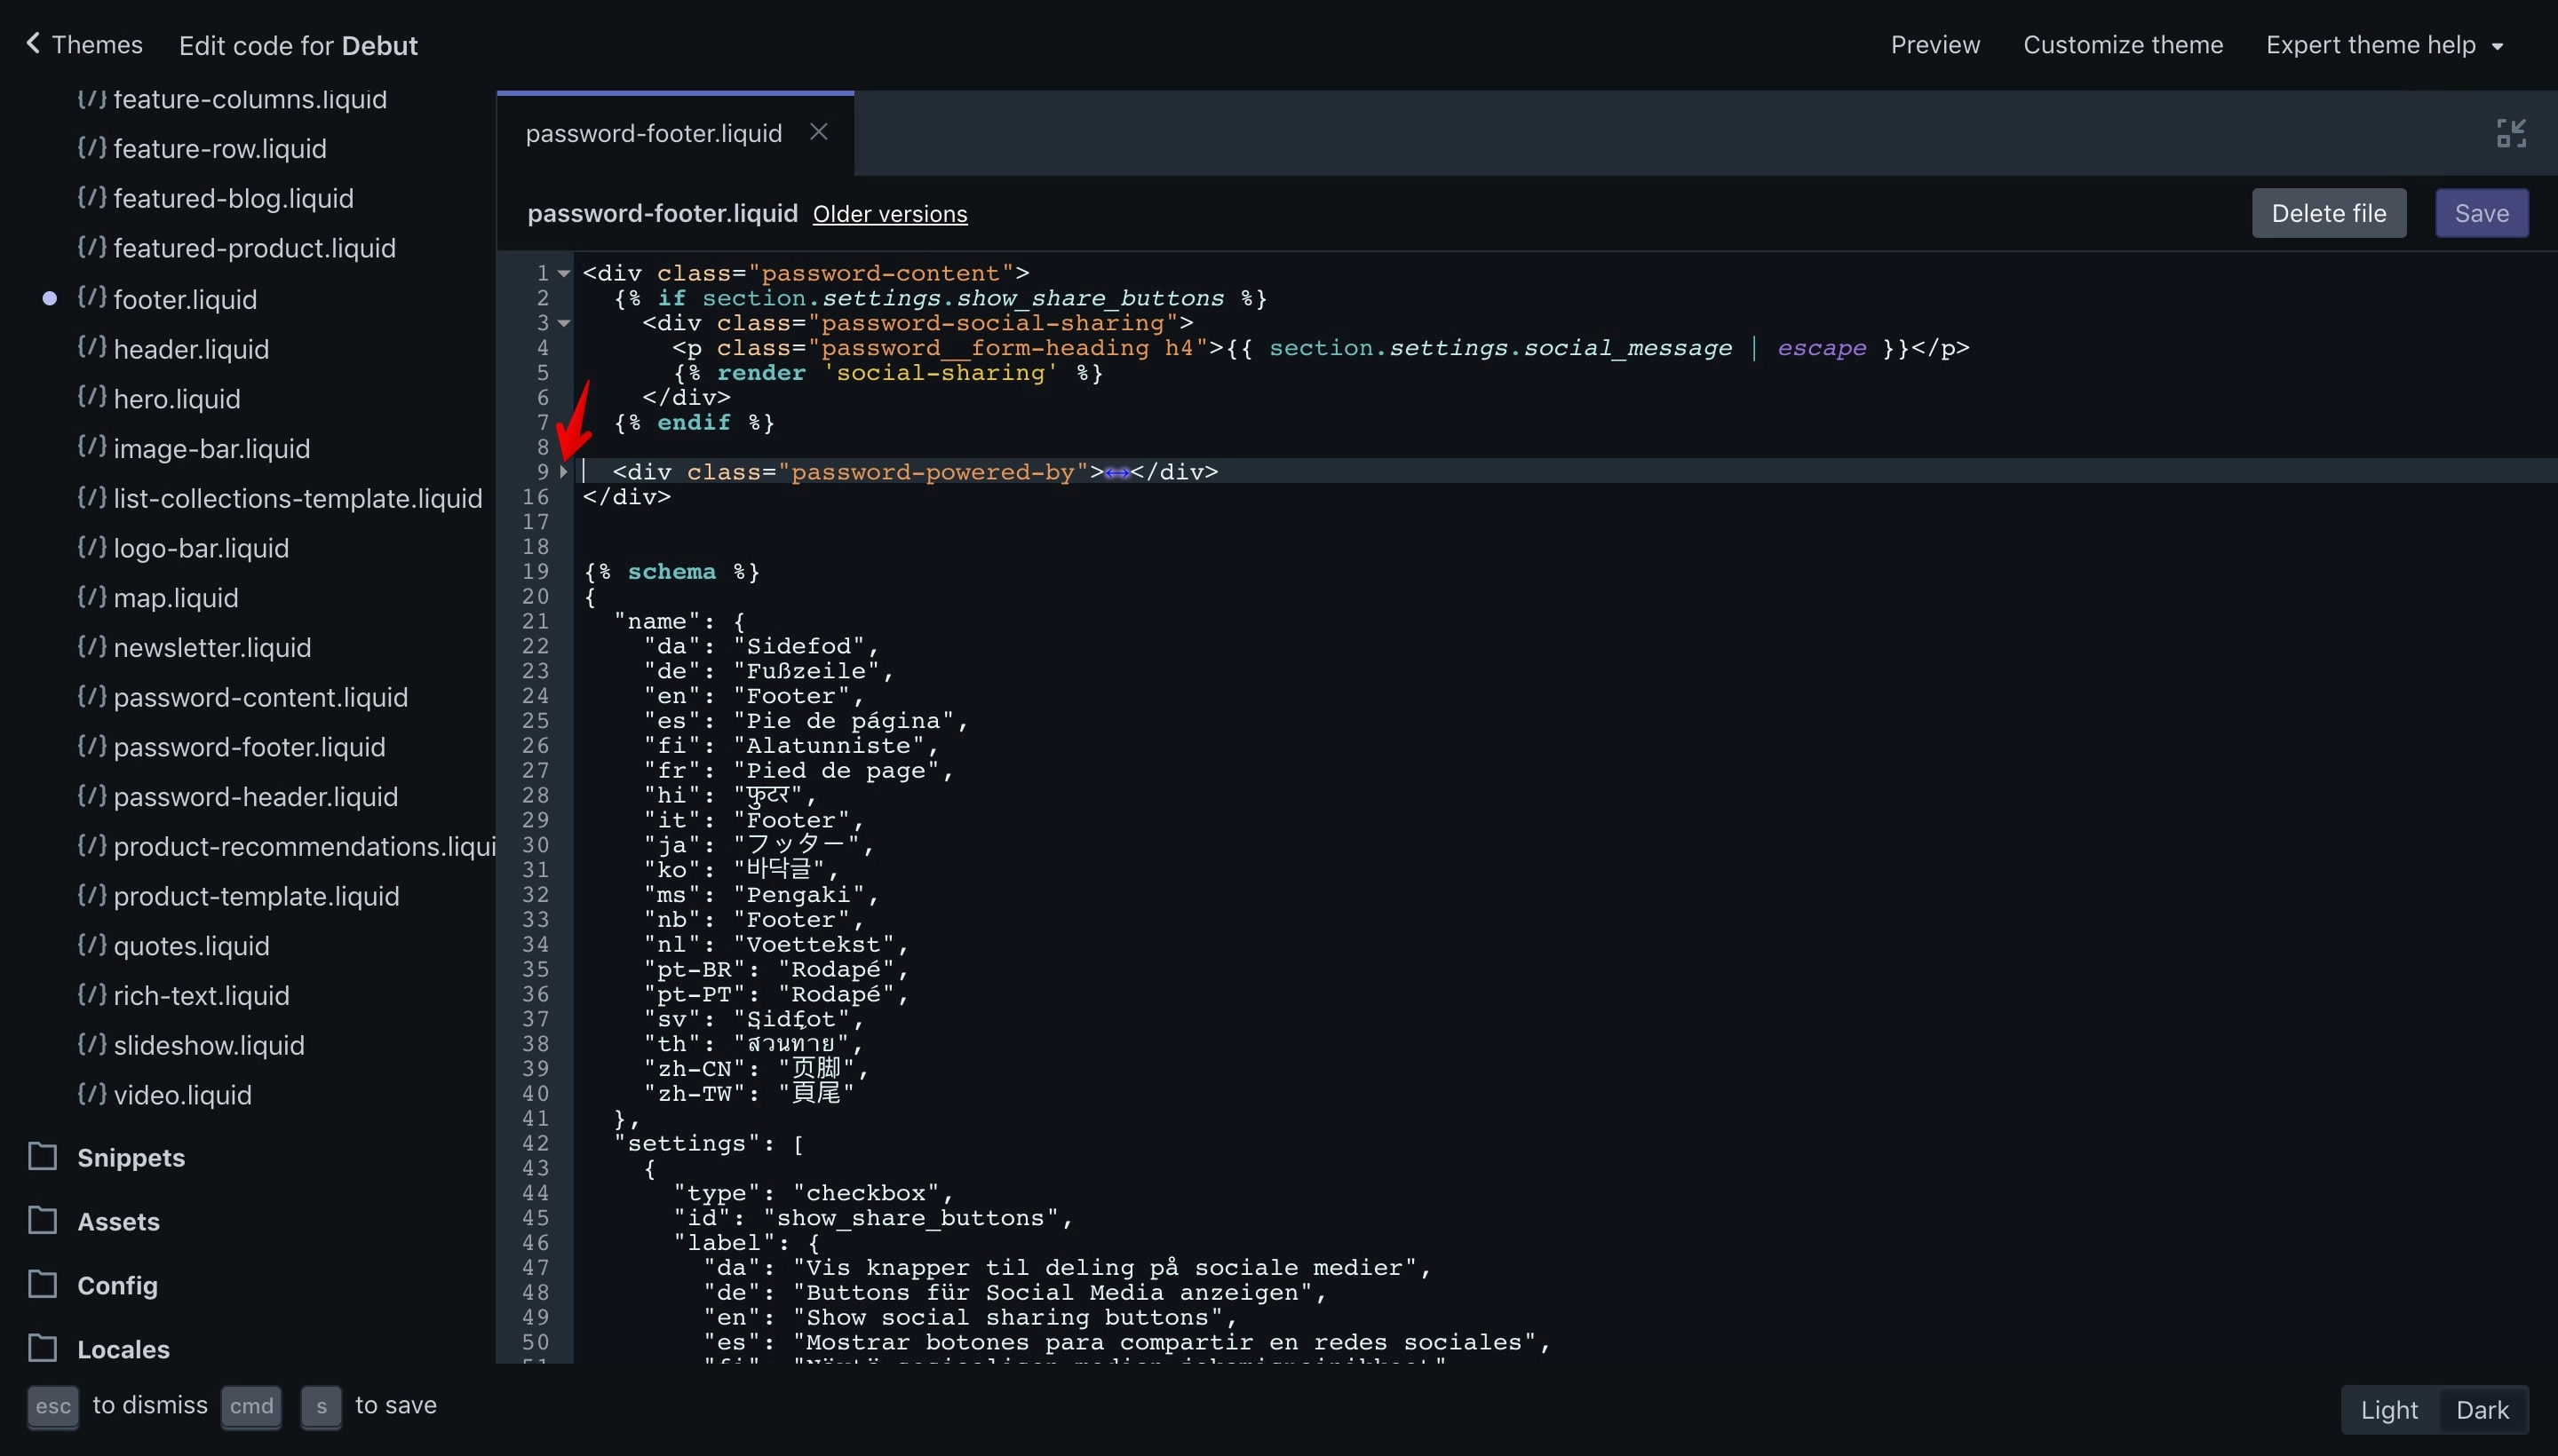The width and height of the screenshot is (2558, 1456).
Task: Open feature-row.liquid file
Action: 219,149
